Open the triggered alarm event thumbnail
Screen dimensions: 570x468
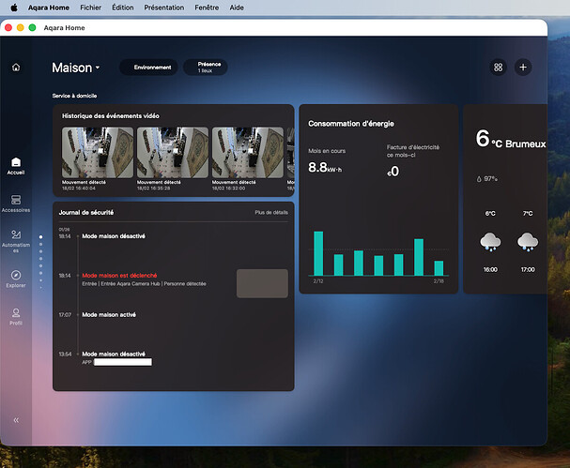pos(262,283)
